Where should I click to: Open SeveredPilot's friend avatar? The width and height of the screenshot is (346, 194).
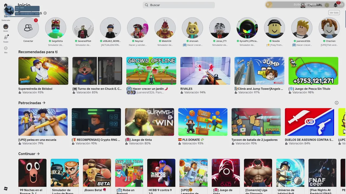[83, 28]
